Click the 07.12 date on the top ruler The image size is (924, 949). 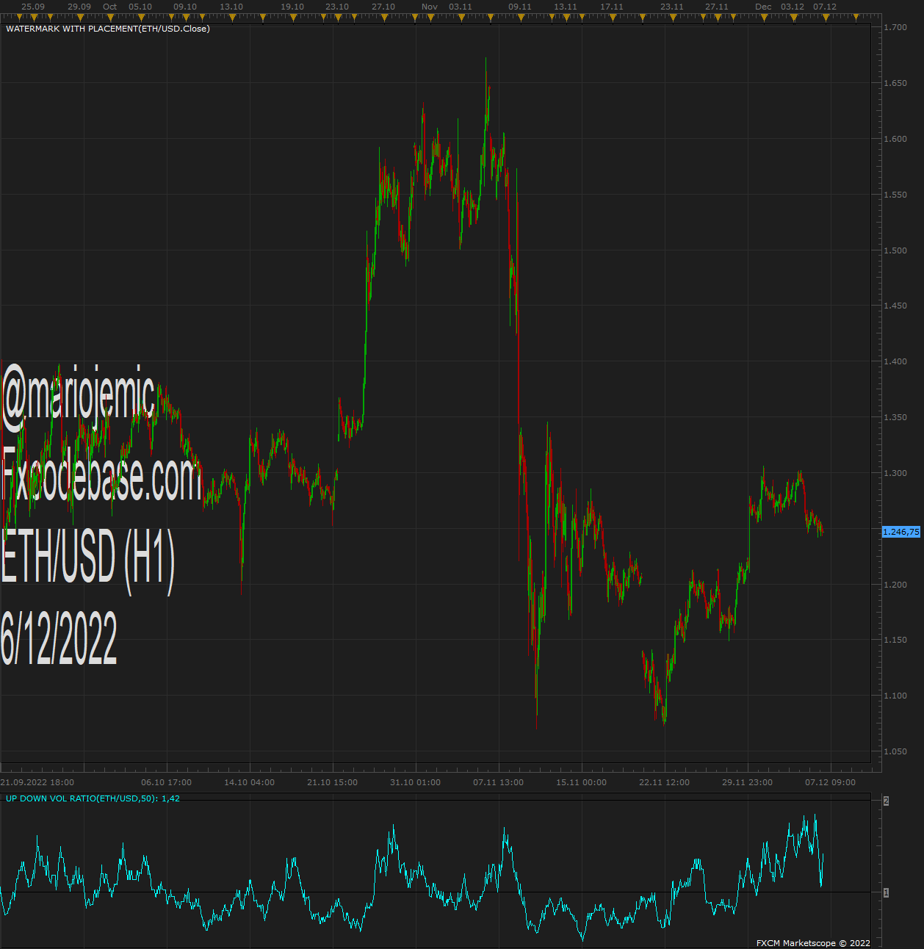[x=825, y=7]
